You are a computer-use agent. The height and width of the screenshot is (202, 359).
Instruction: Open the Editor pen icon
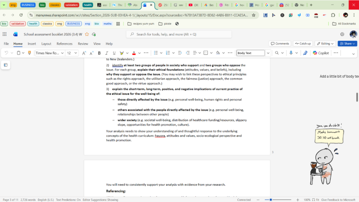(x=305, y=53)
